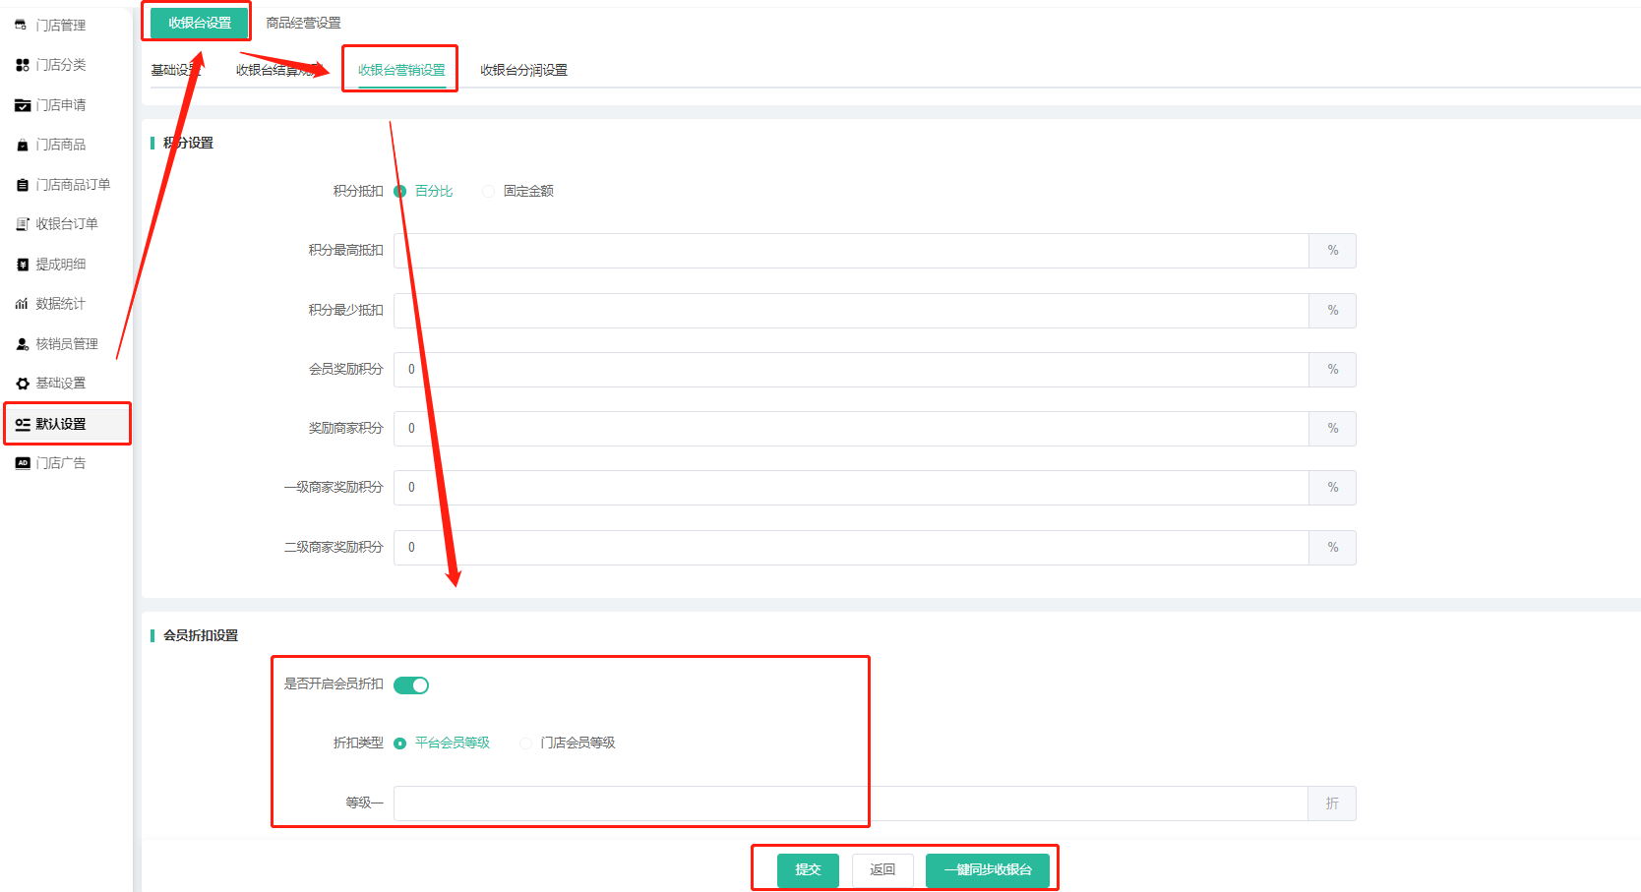1641x892 pixels.
Task: Click the 门店广告 AD icon in sidebar
Action: tap(22, 463)
